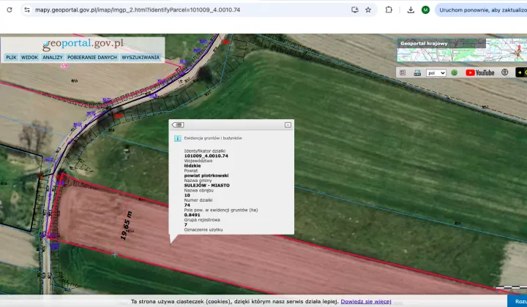This screenshot has width=527, height=307.
Task: Click 'Uruchom ponownie, aby zaktualizować' button
Action: tap(482, 10)
